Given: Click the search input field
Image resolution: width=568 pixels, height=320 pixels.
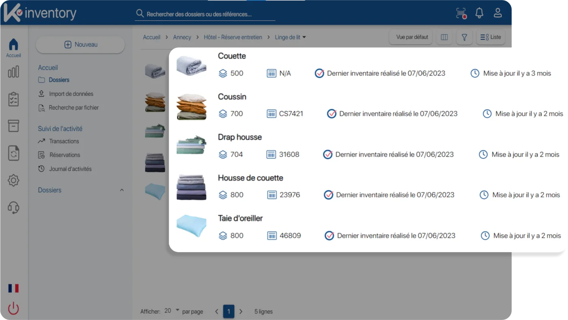Looking at the screenshot, I should [x=205, y=14].
